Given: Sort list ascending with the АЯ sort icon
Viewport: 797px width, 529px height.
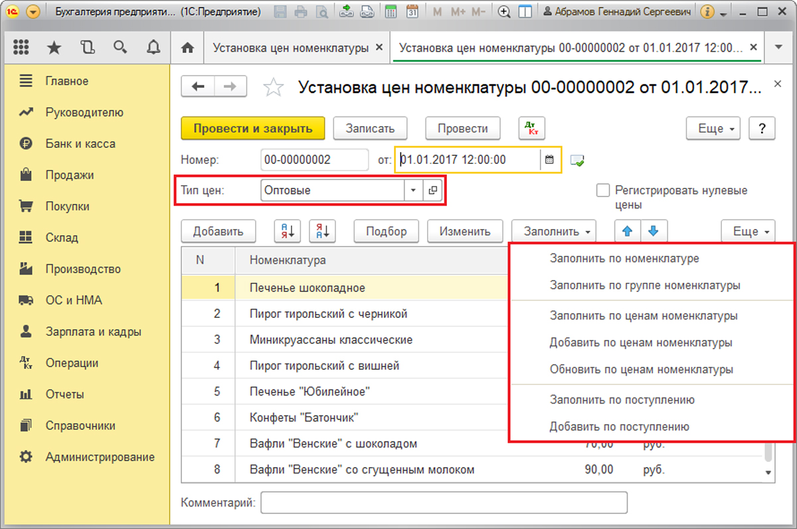Looking at the screenshot, I should tap(287, 231).
